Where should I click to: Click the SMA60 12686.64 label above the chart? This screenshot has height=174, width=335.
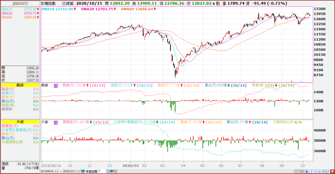point(138,9)
